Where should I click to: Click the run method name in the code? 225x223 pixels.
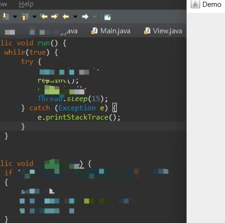pyautogui.click(x=44, y=43)
